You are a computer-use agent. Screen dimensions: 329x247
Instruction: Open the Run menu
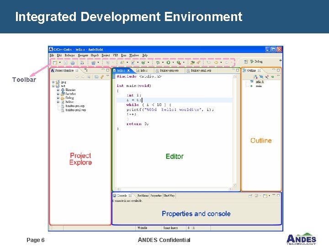(x=123, y=55)
